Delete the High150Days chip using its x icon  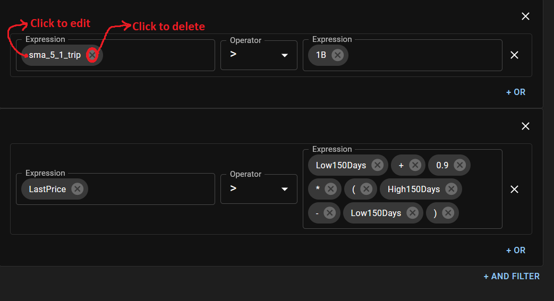point(451,189)
